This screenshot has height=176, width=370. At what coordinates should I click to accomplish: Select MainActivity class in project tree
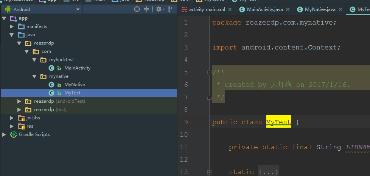[x=78, y=68]
